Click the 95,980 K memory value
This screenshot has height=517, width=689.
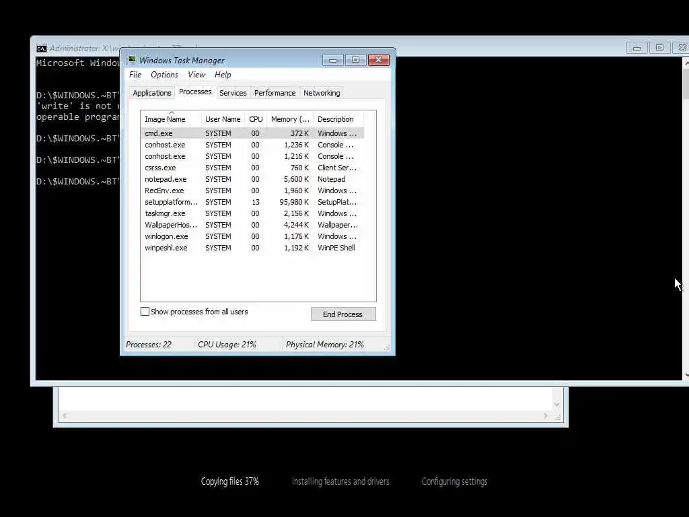[x=294, y=202]
